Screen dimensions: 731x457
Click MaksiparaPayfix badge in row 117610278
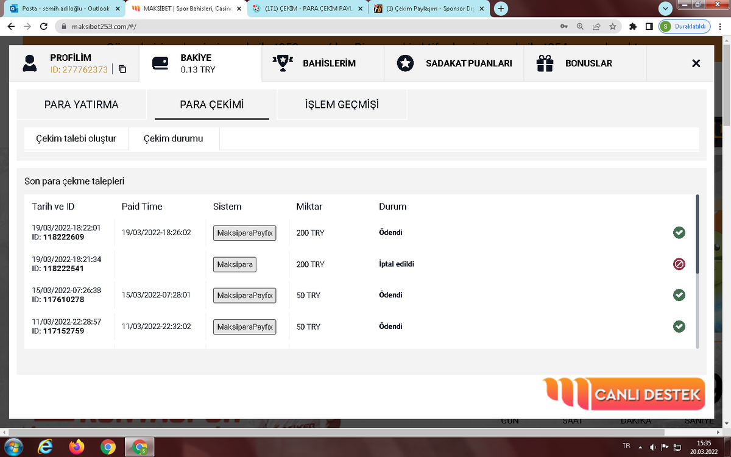tap(245, 296)
